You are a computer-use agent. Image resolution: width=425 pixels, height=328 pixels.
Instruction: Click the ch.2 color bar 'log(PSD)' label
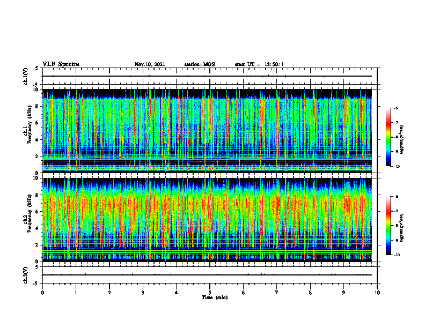pyautogui.click(x=402, y=228)
